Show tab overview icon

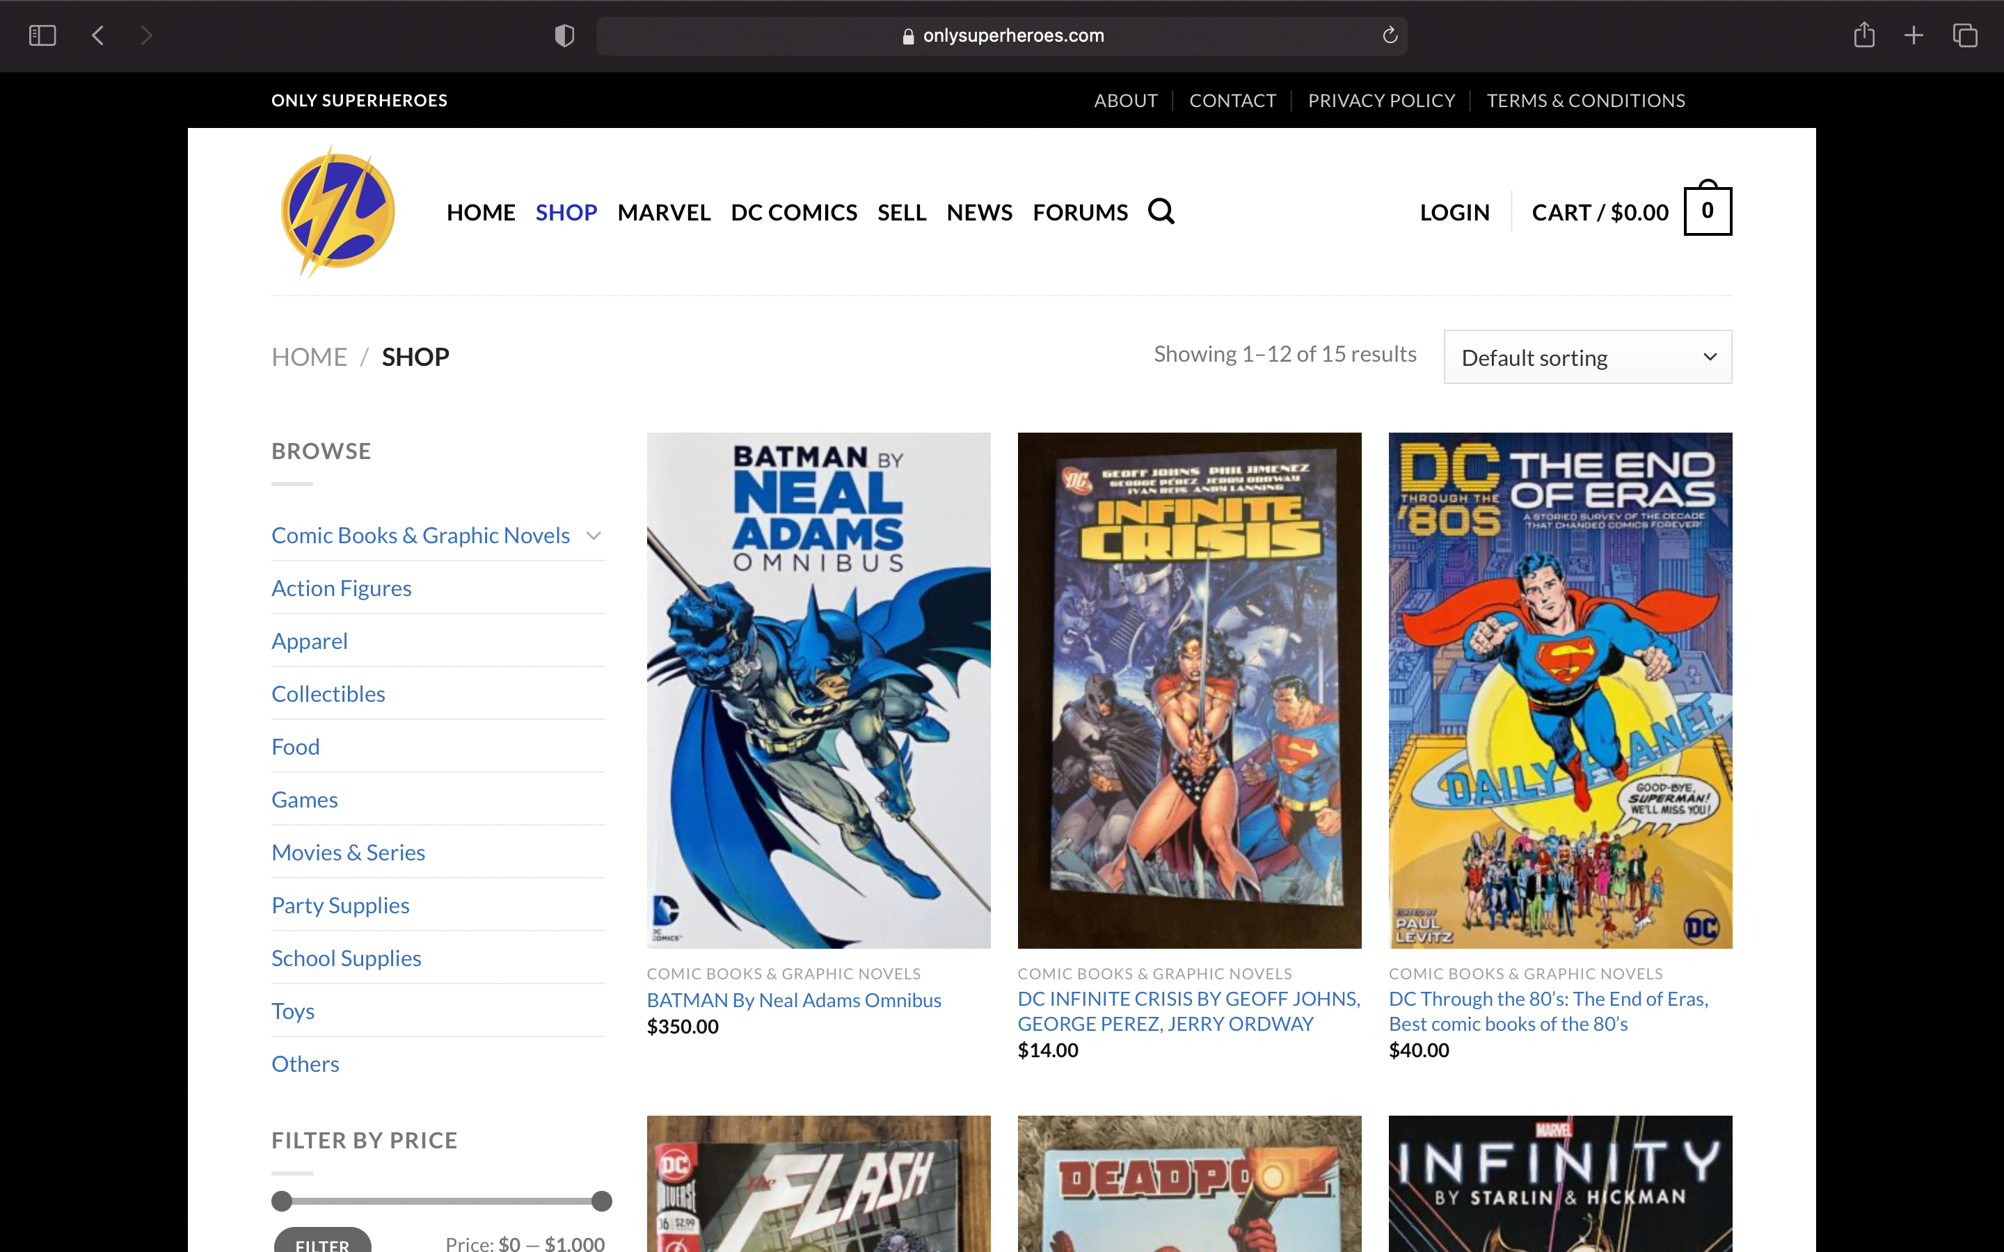(x=1964, y=35)
